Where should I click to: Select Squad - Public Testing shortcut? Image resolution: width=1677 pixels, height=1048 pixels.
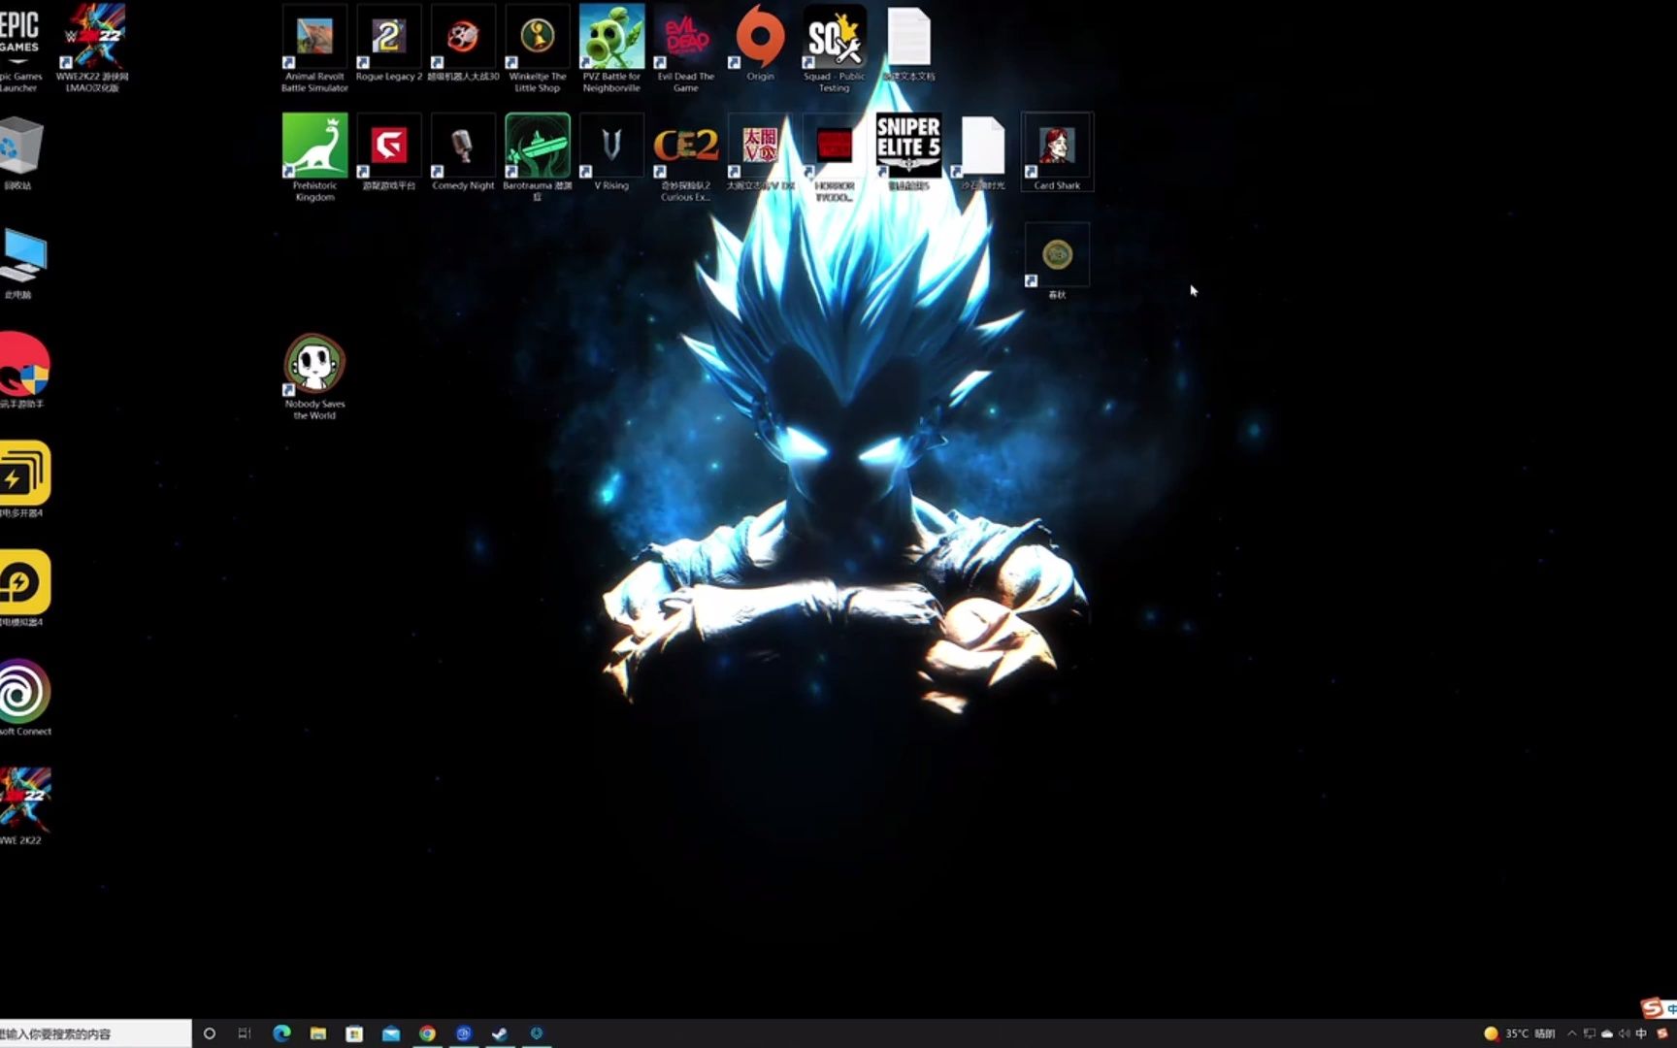835,47
